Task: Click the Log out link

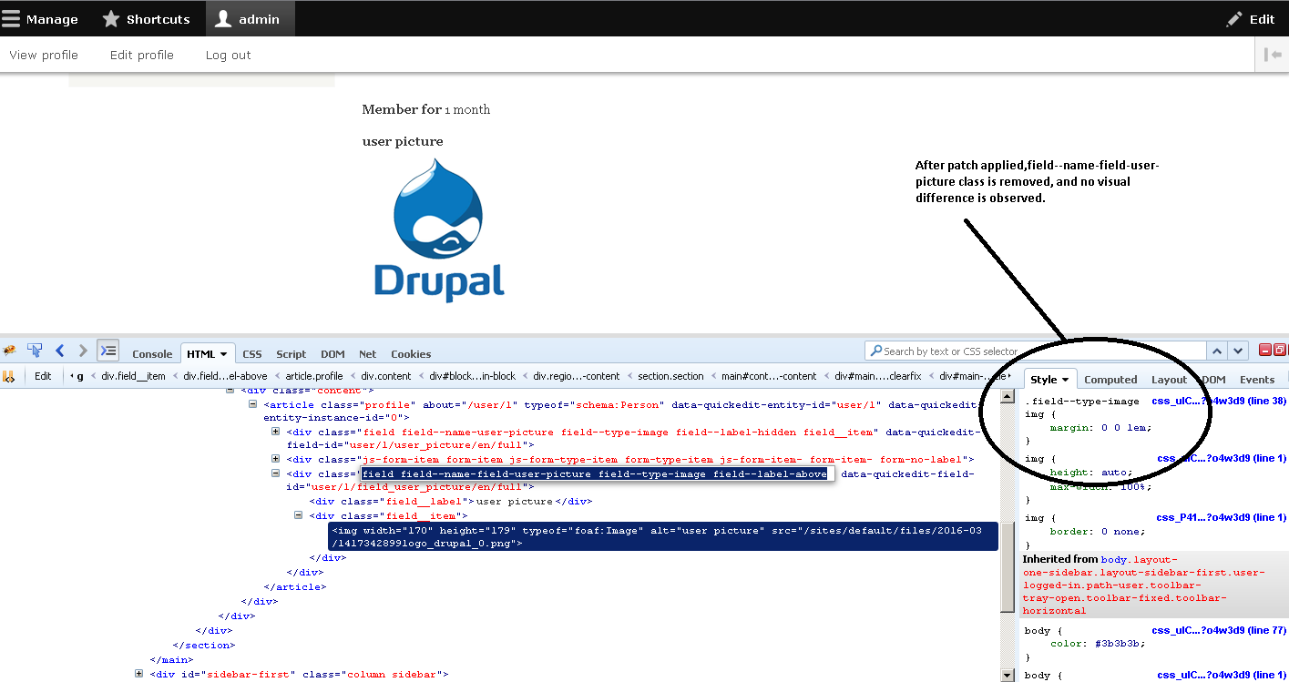Action: 228,55
